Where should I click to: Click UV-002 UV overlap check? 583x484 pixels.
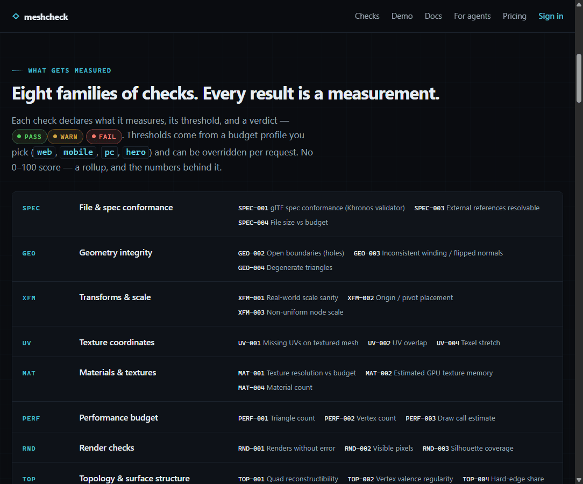tap(397, 343)
